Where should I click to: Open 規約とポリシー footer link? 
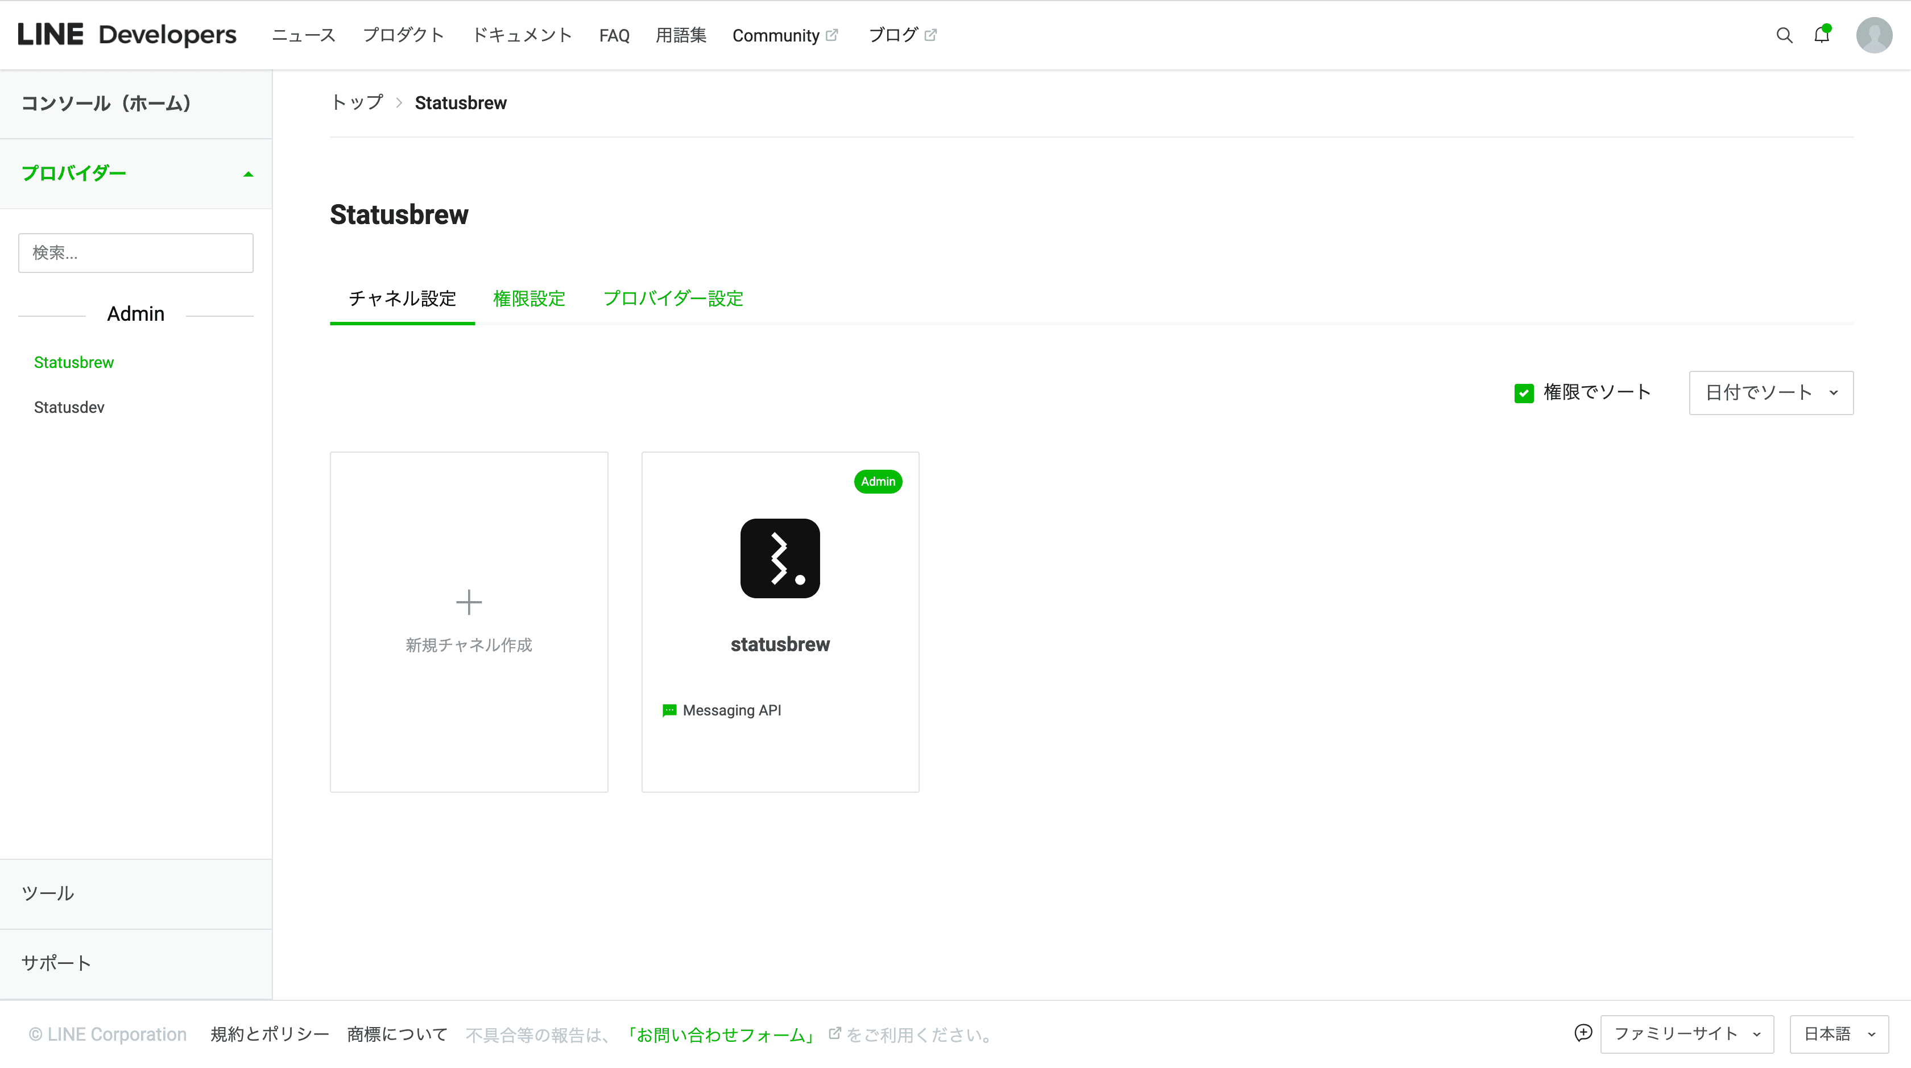tap(269, 1034)
